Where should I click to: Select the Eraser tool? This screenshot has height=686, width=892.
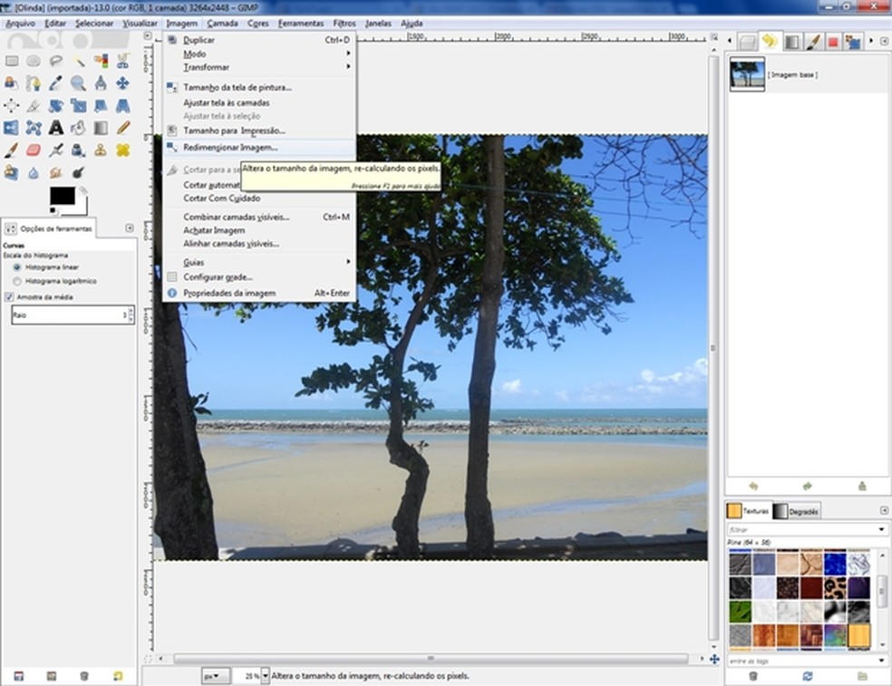point(34,150)
